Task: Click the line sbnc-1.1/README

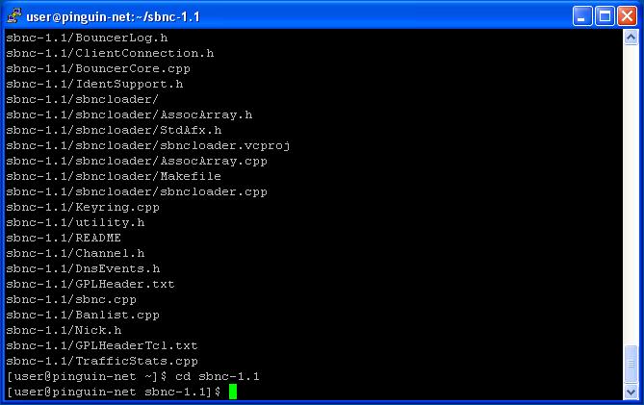Action: click(x=64, y=238)
